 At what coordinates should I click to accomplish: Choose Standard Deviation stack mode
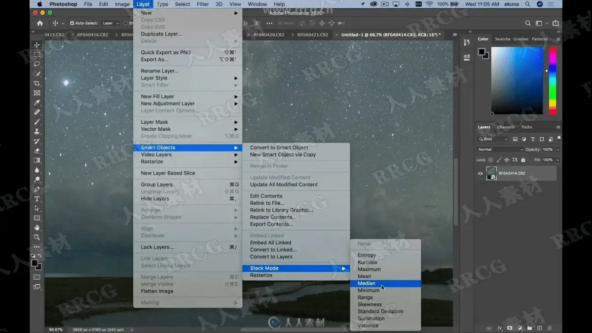385,311
